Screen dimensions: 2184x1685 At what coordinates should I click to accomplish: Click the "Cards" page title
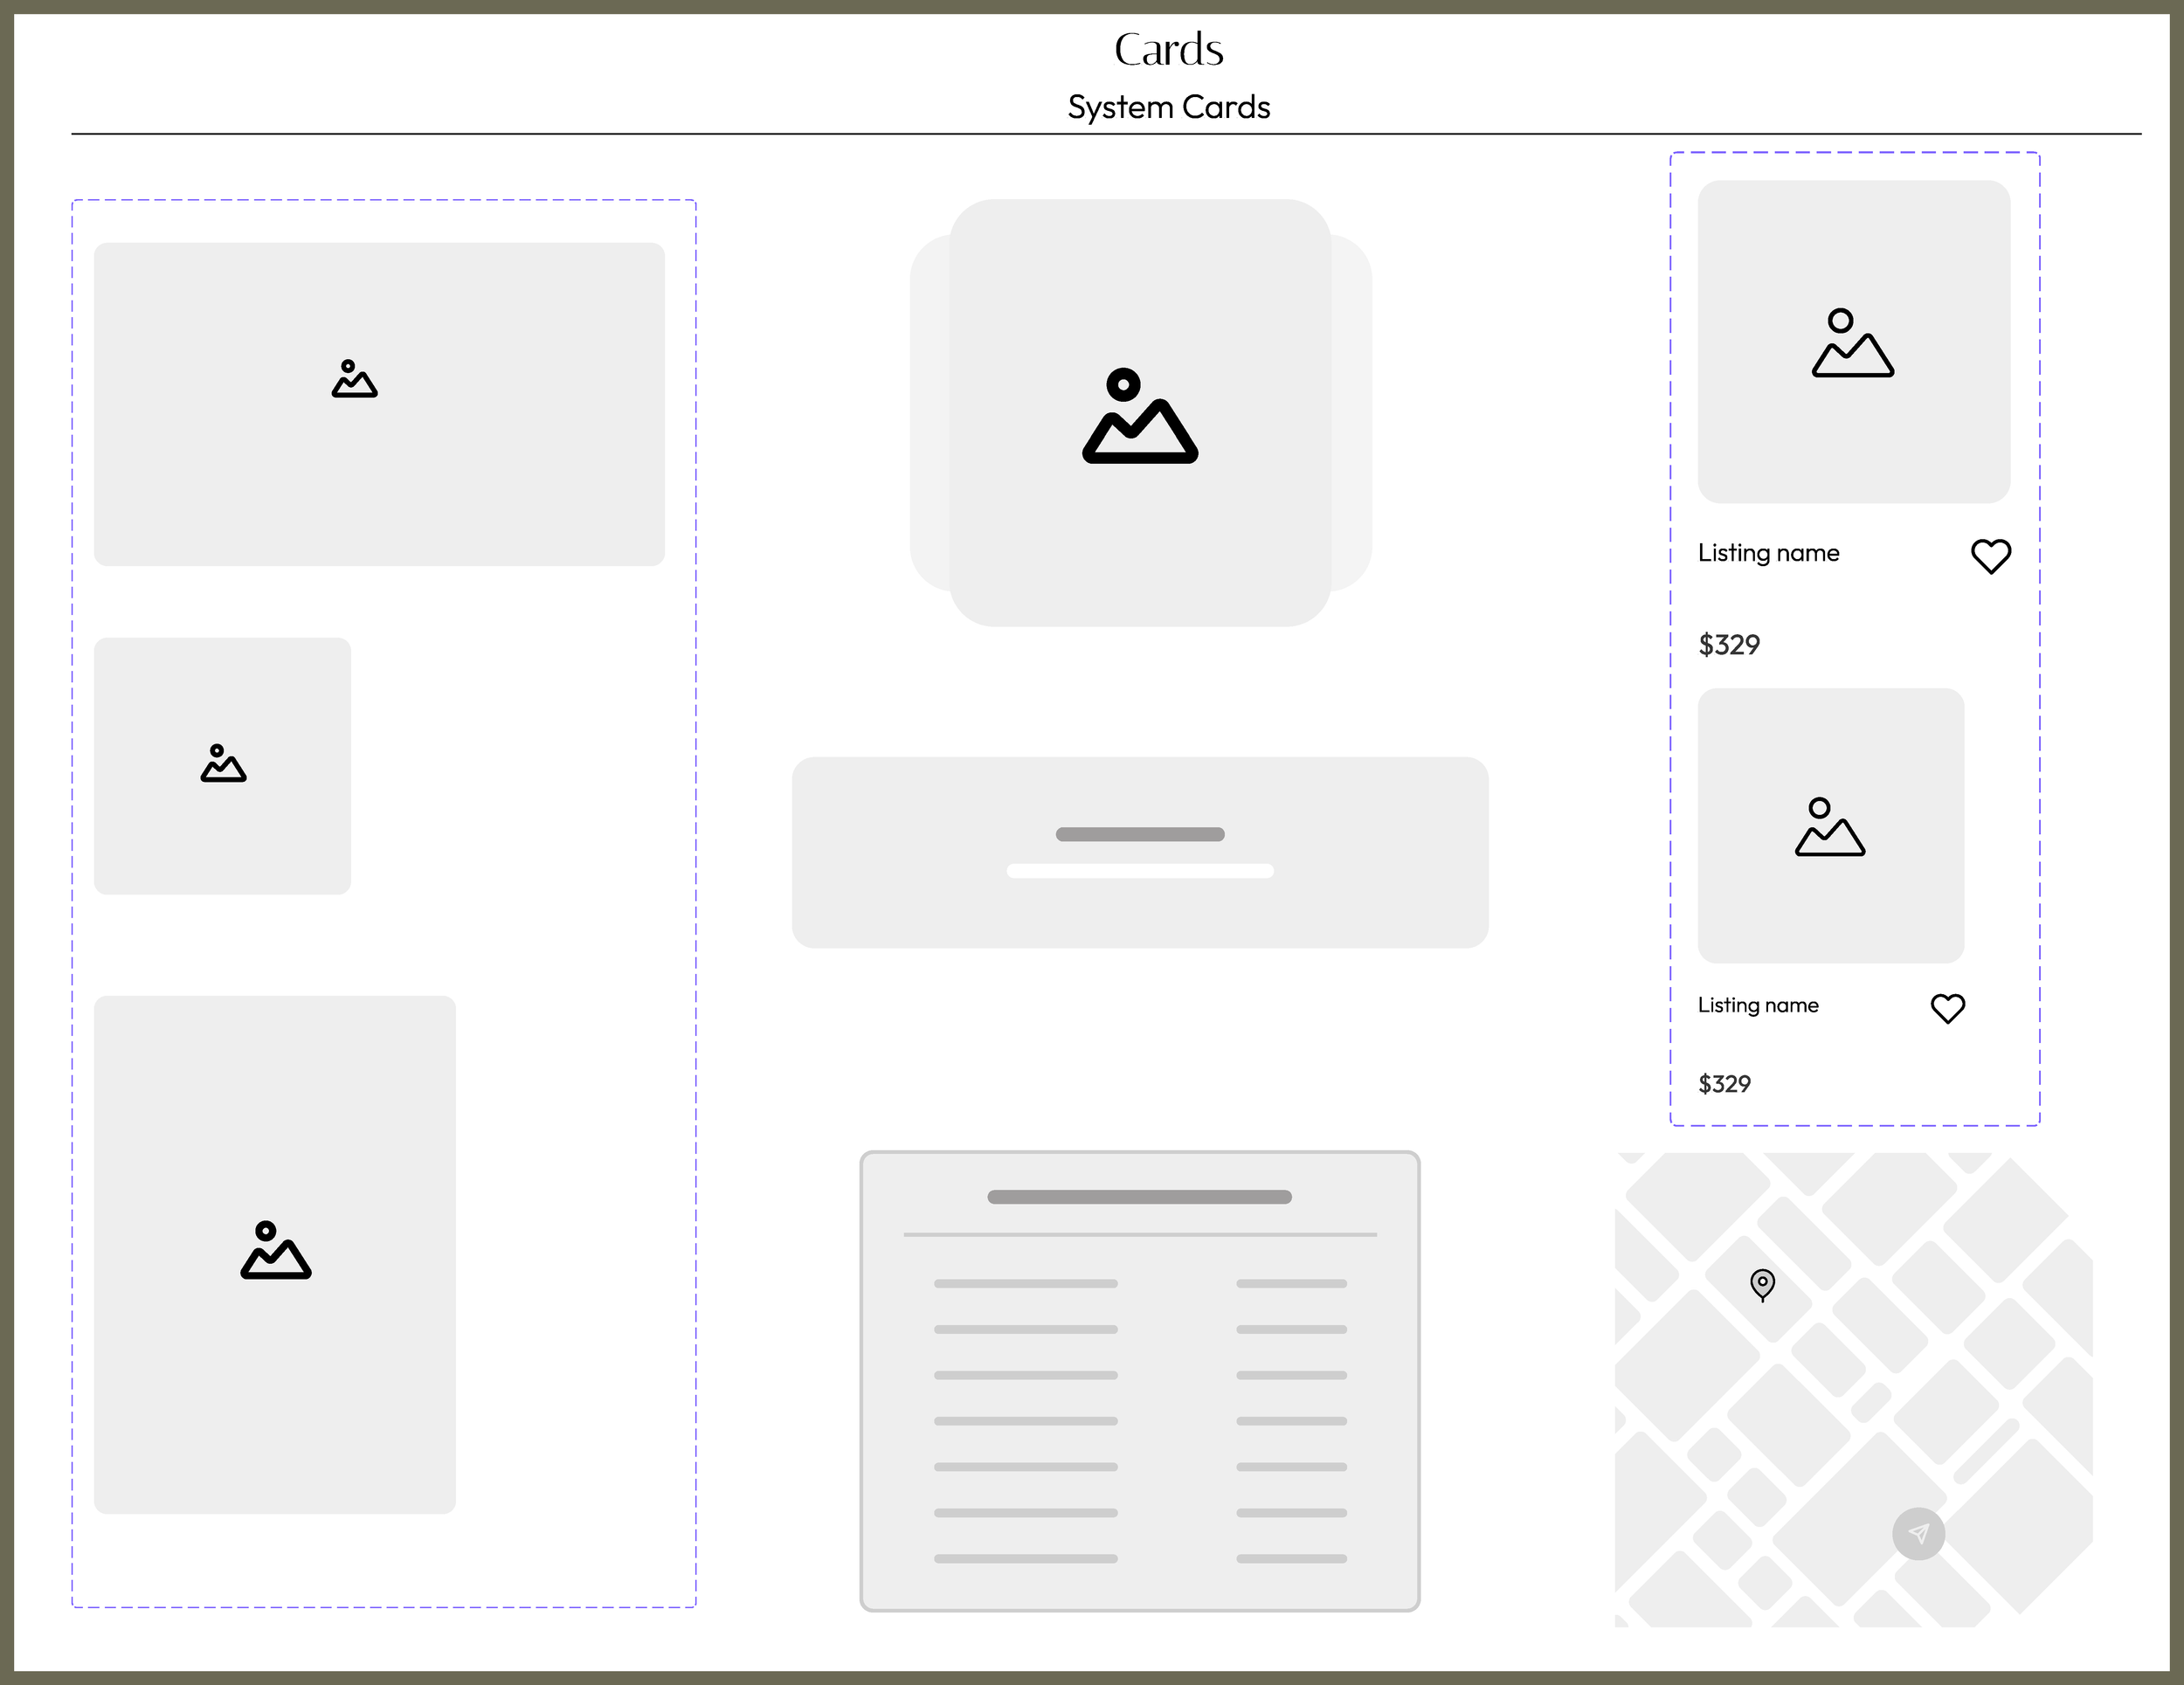1168,50
